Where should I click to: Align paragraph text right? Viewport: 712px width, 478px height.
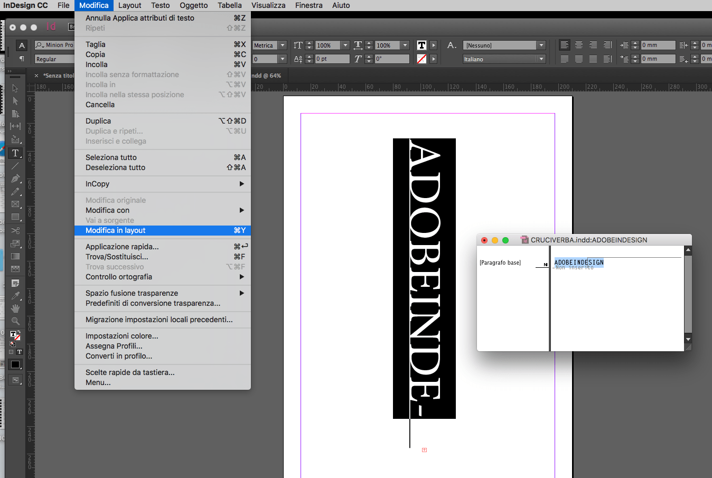(x=593, y=45)
